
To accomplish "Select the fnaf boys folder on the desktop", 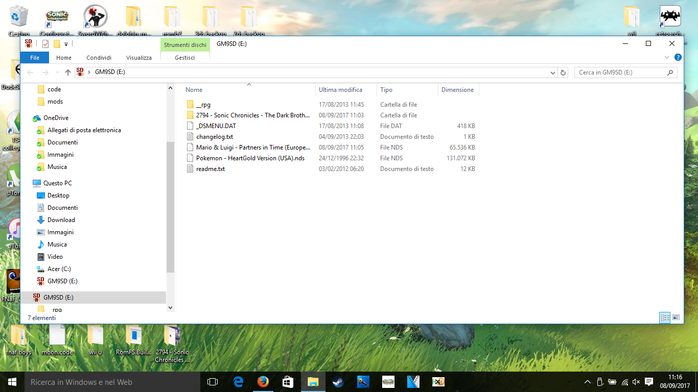I will 19,340.
